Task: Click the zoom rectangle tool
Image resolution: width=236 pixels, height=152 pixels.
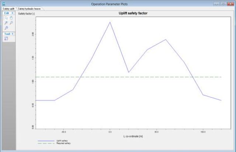Action: coord(6,28)
